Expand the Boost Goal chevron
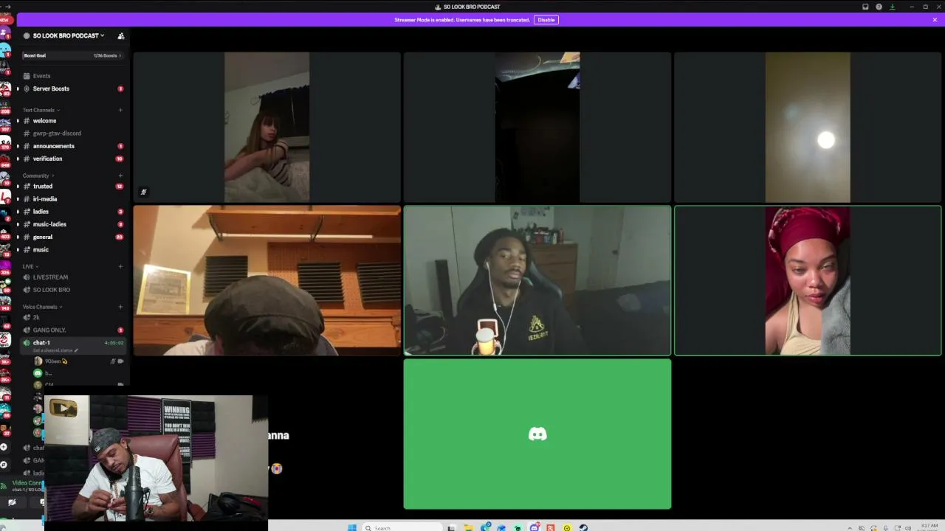 (120, 55)
